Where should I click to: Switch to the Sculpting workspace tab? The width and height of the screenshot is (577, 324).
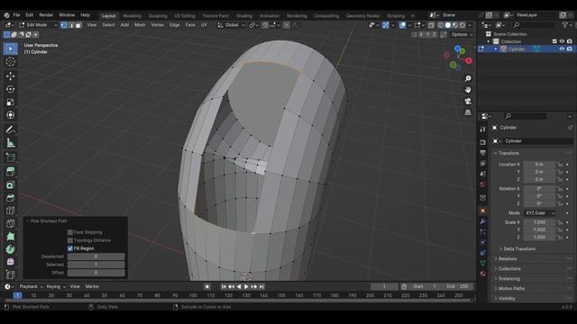click(x=158, y=16)
